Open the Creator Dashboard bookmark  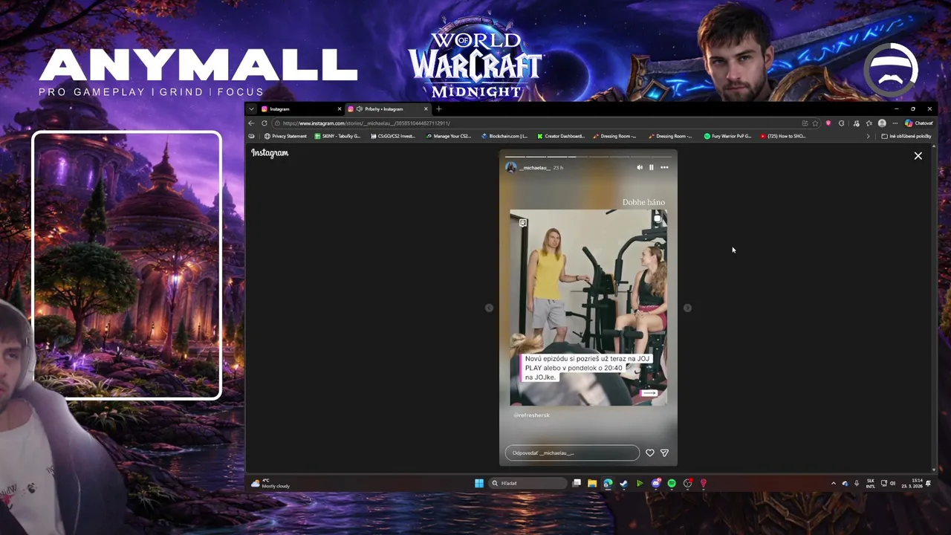[x=561, y=136]
